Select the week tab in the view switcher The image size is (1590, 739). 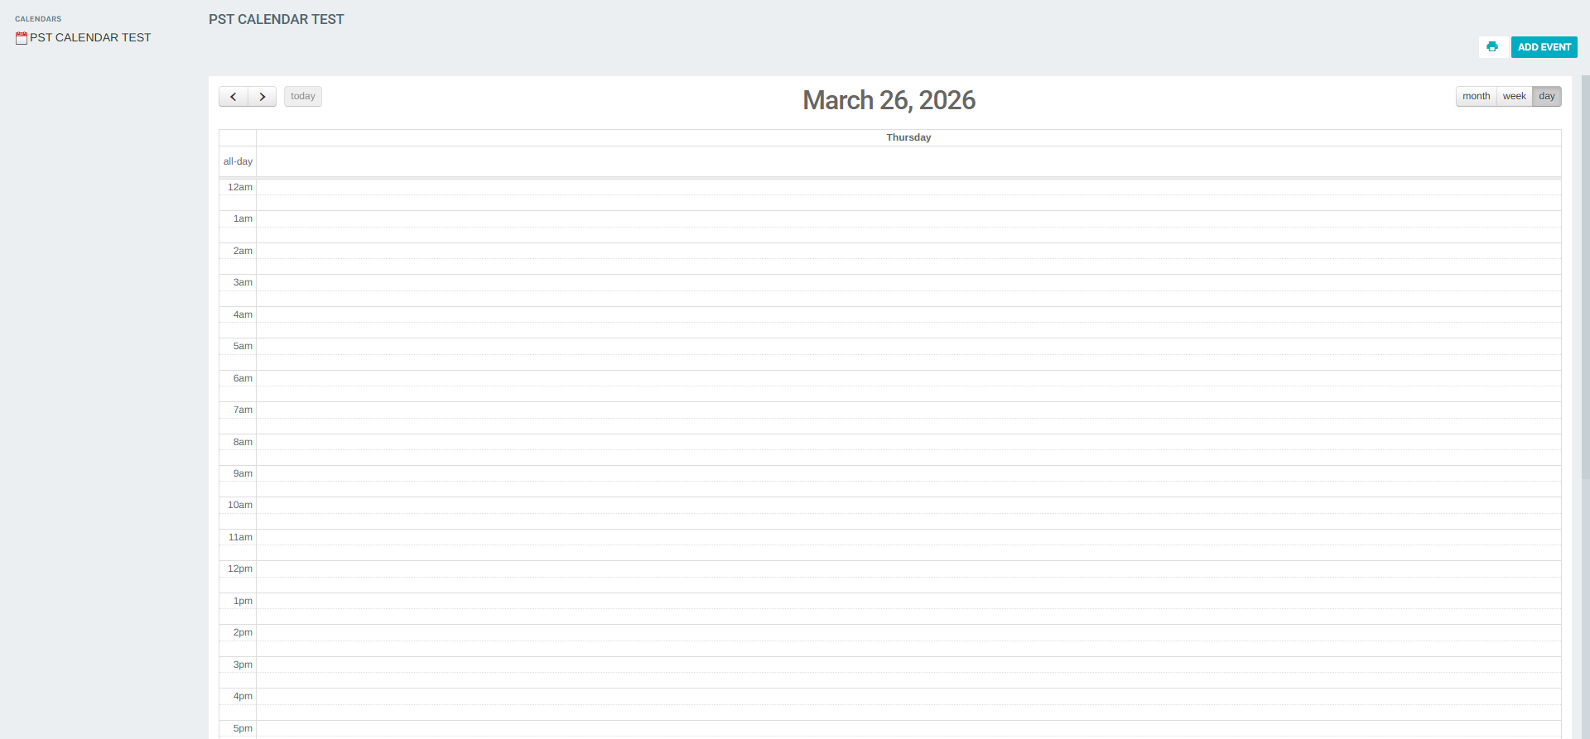(x=1515, y=96)
